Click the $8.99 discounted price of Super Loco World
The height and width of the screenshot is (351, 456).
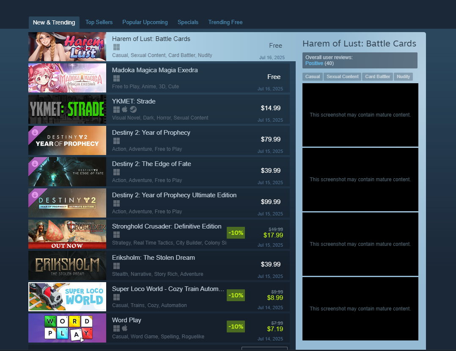[x=275, y=298]
